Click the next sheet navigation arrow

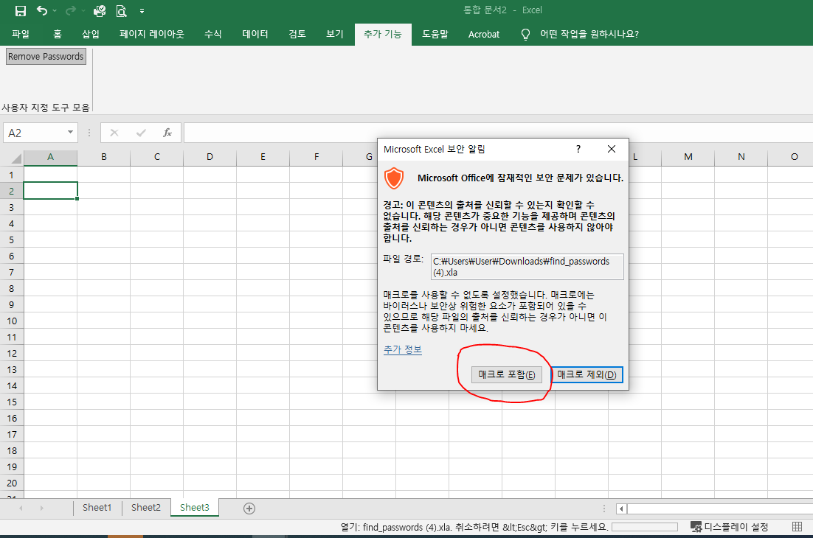point(41,508)
